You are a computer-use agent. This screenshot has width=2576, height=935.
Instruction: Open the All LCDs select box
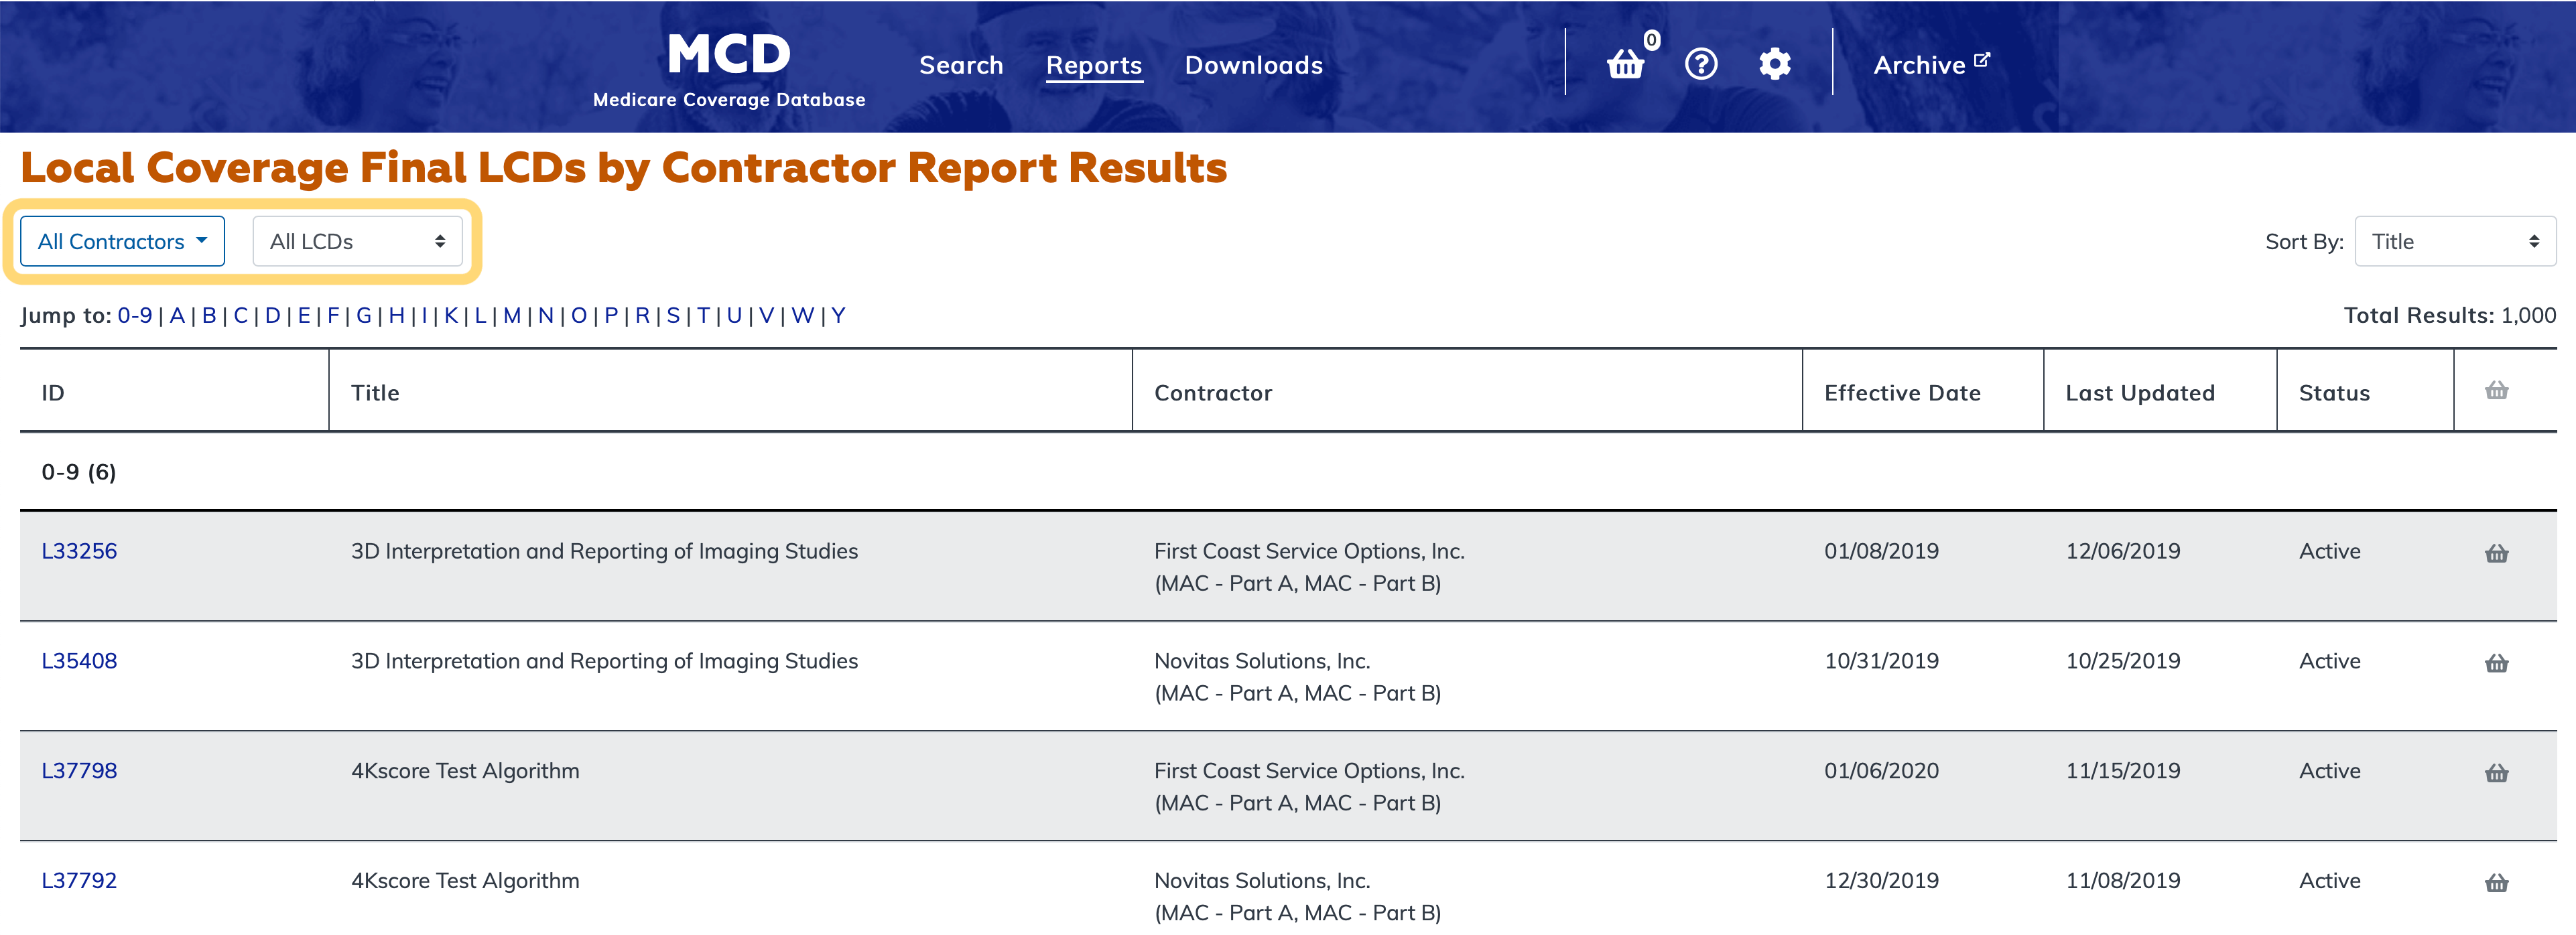coord(357,242)
